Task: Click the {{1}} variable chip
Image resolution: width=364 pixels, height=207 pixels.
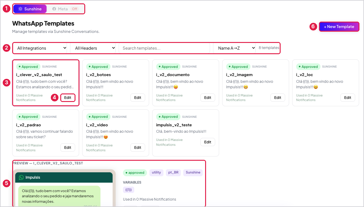Action: pos(128,190)
